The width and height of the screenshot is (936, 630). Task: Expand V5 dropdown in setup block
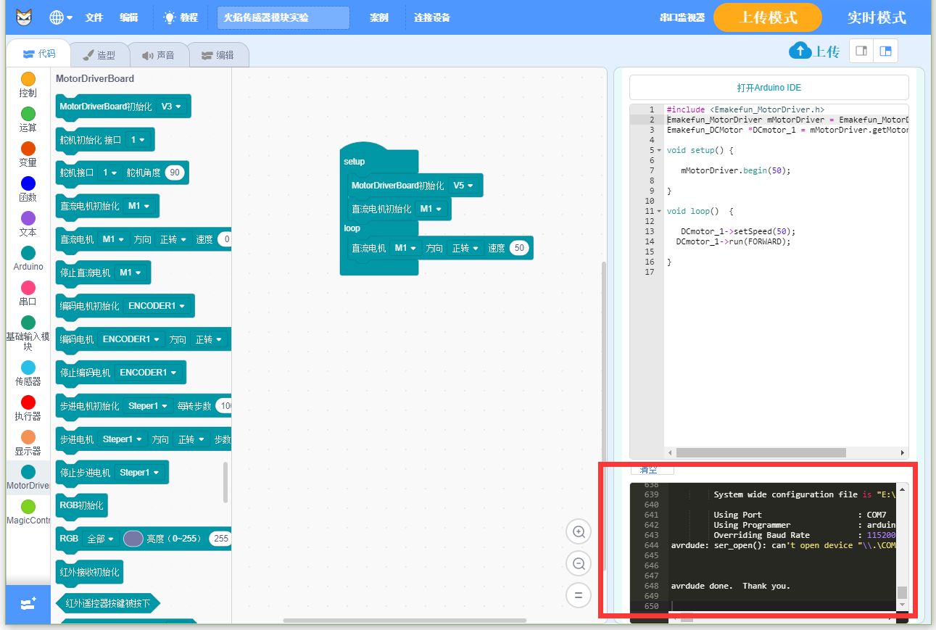tap(463, 186)
